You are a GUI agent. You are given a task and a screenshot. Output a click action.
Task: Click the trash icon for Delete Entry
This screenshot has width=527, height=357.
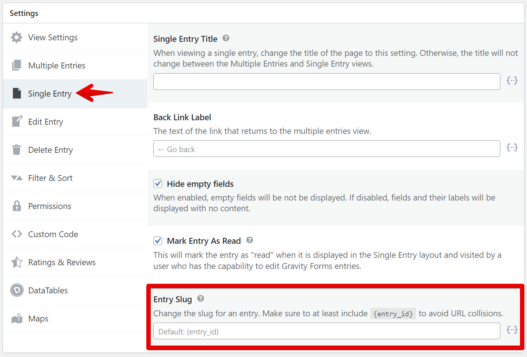[17, 150]
